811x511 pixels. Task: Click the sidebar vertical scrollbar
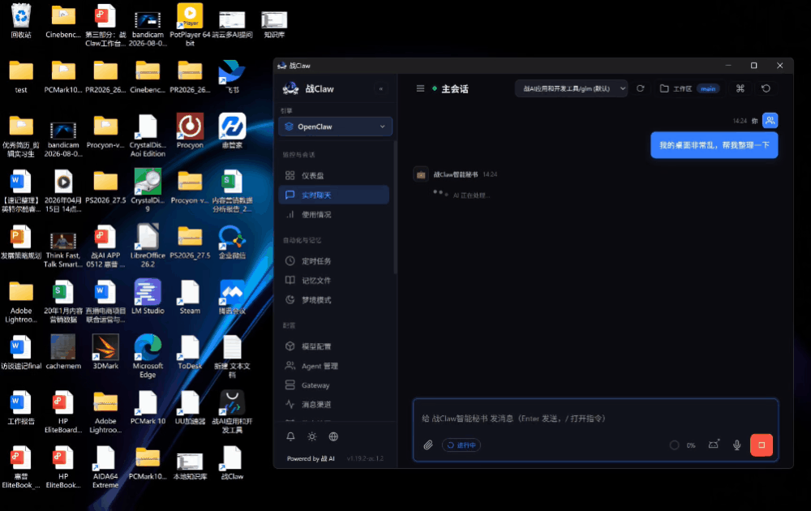tap(395, 207)
